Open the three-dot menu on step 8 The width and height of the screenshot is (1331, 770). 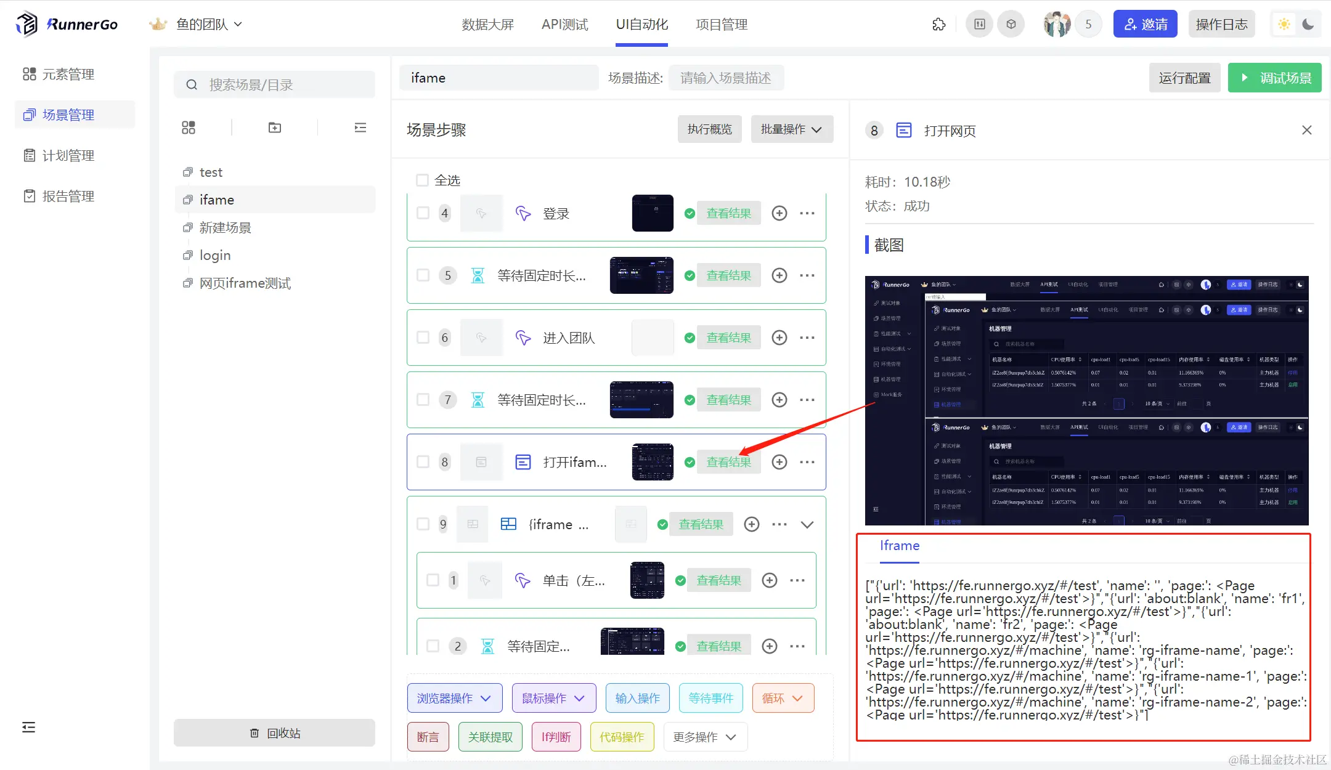(807, 462)
